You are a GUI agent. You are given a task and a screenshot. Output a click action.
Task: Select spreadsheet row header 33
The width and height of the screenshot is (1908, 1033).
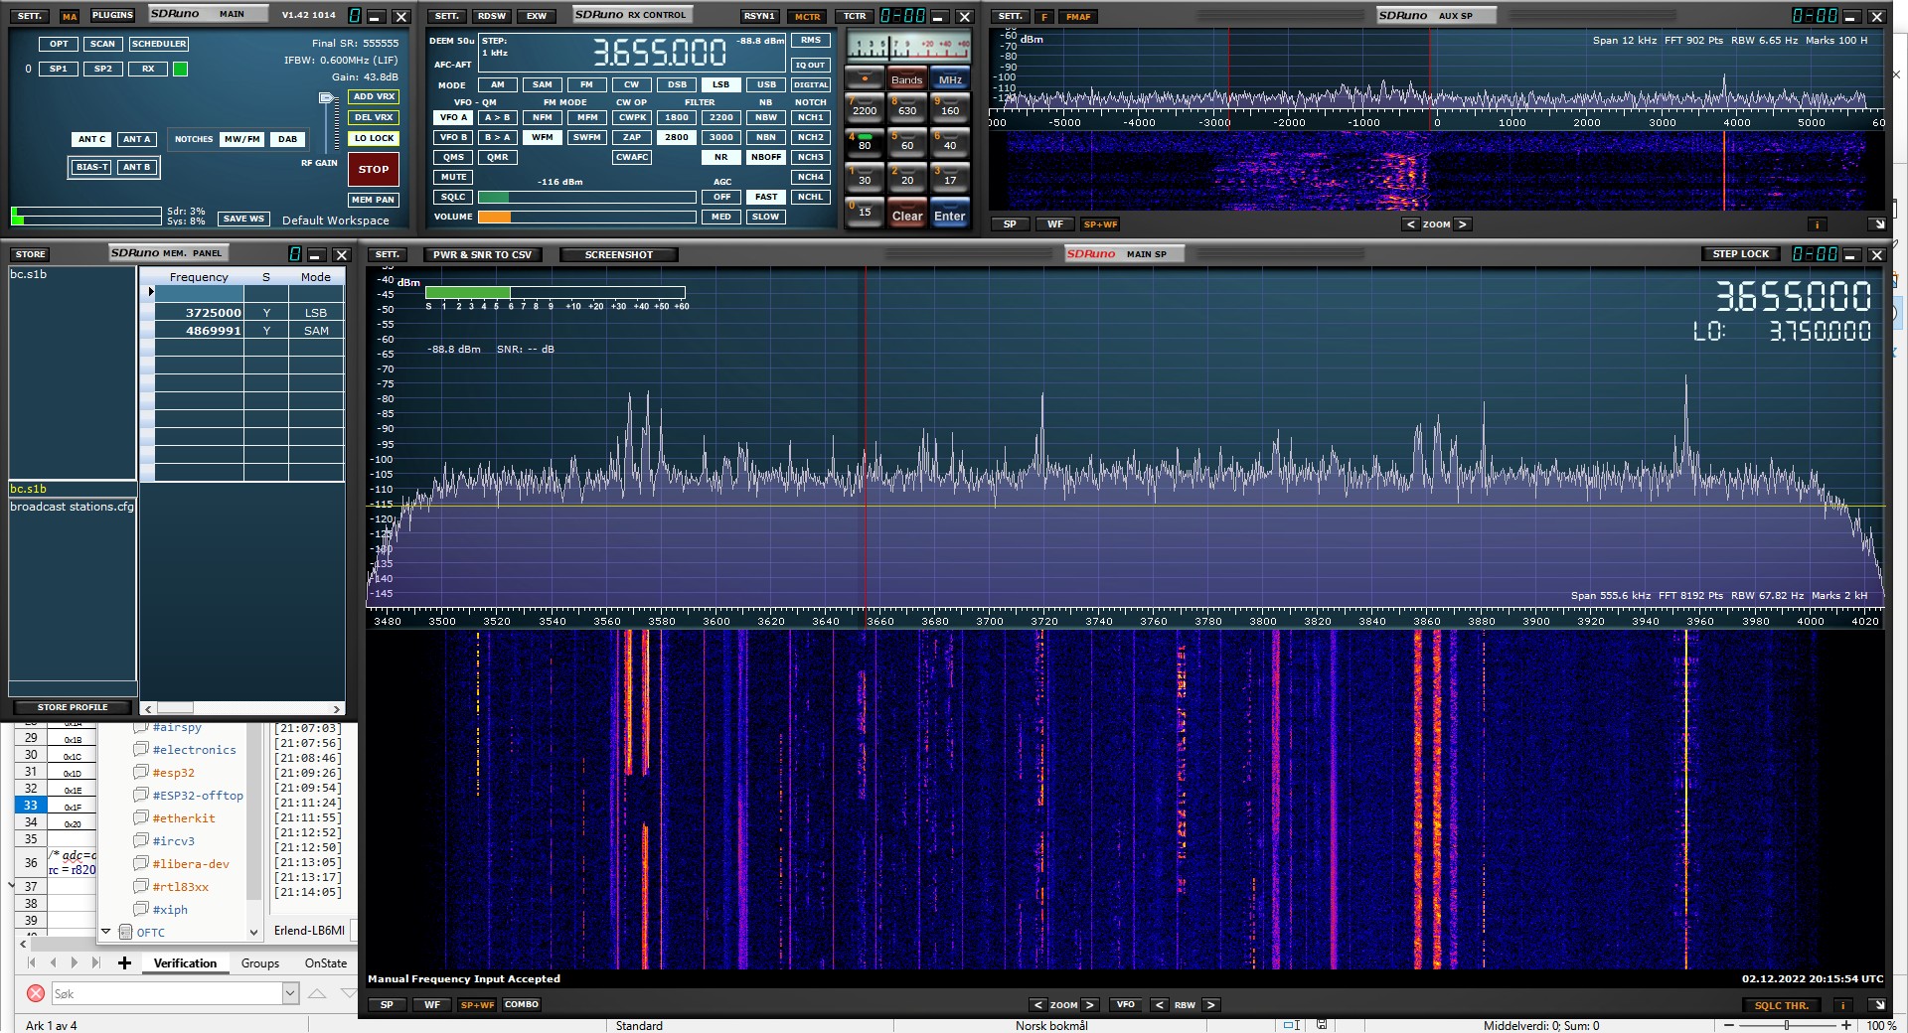pyautogui.click(x=31, y=805)
